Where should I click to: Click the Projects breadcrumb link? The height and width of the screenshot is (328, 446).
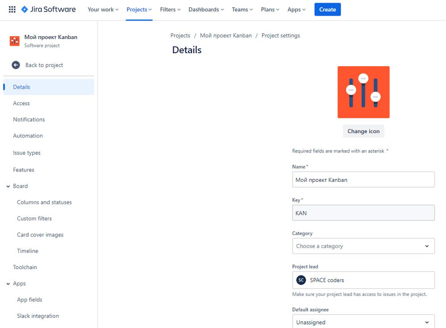tap(181, 36)
